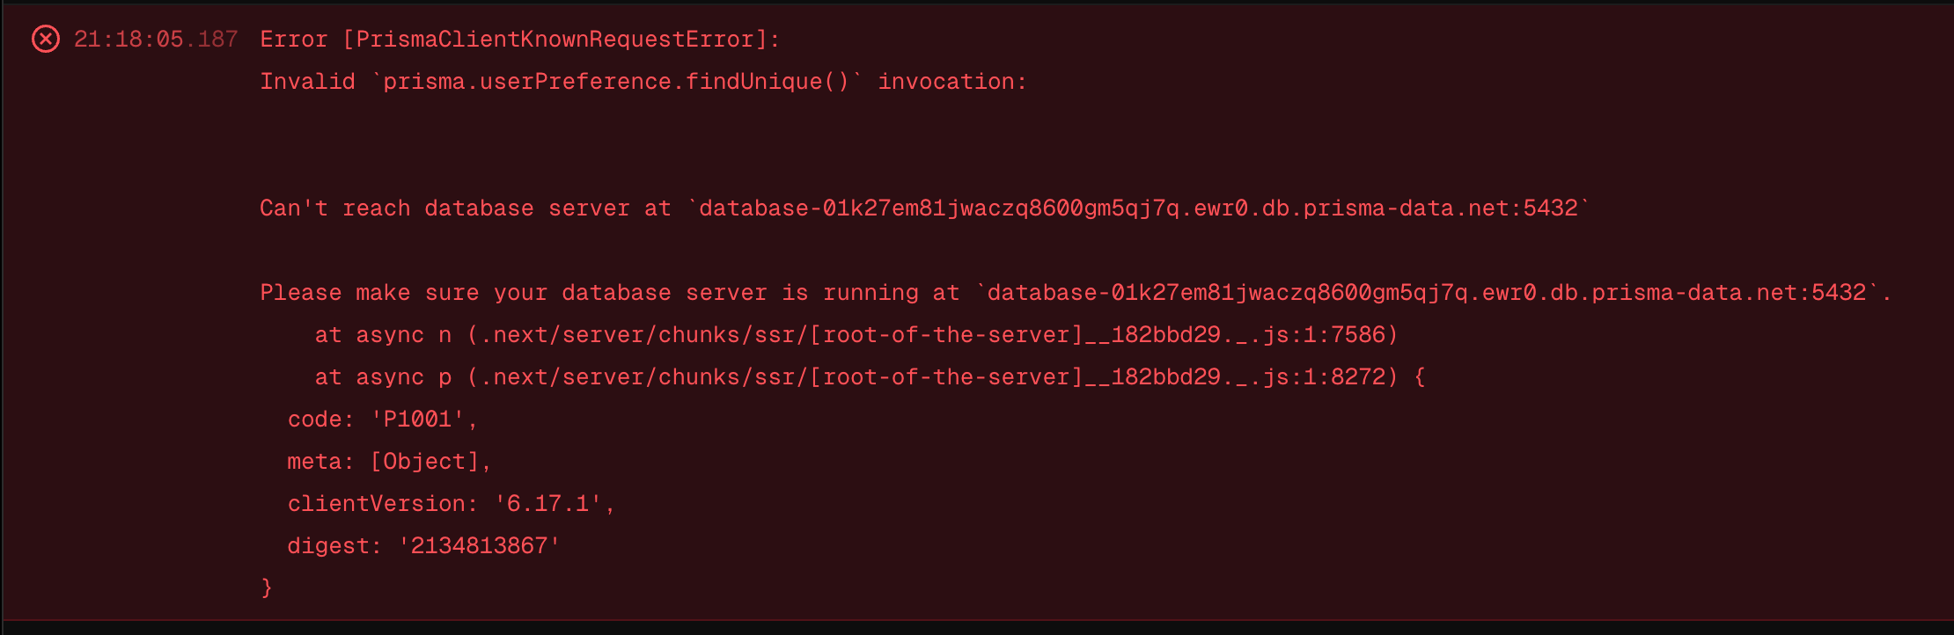Click the digest '2134813867' value

click(479, 545)
